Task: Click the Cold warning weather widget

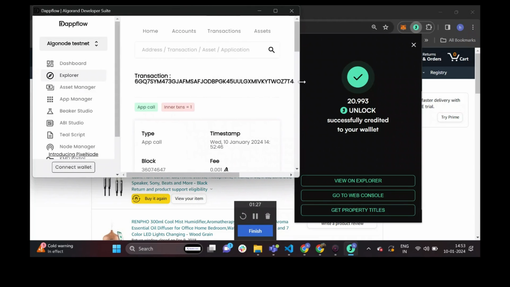Action: pyautogui.click(x=56, y=249)
